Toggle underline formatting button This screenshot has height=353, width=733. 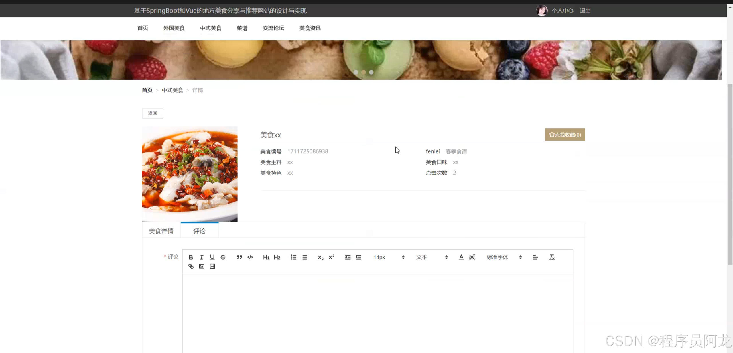click(x=212, y=257)
